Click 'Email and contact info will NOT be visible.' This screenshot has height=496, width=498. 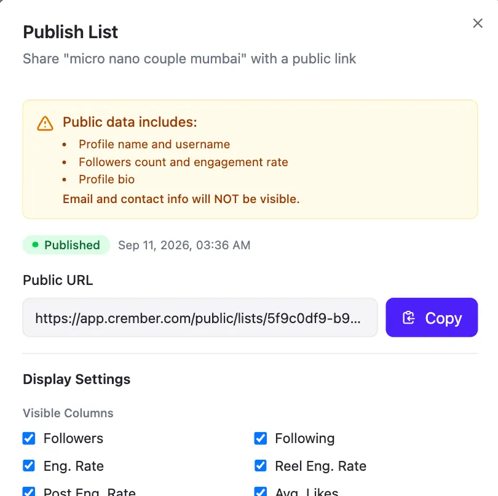click(181, 199)
